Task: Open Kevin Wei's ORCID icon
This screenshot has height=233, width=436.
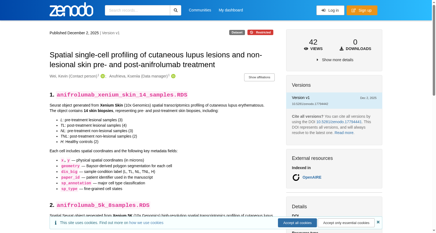Action: pos(103,76)
